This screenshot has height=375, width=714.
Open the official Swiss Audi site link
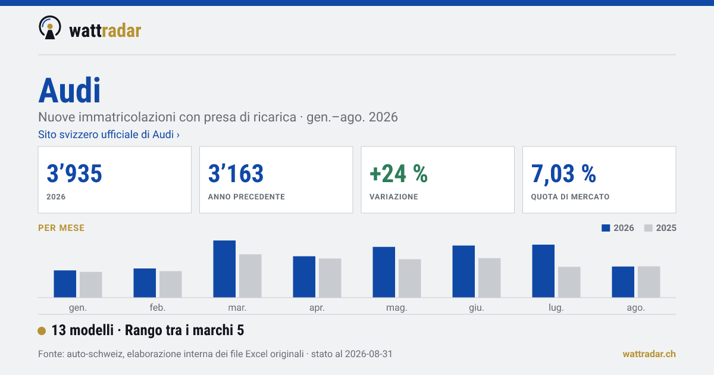[109, 135]
